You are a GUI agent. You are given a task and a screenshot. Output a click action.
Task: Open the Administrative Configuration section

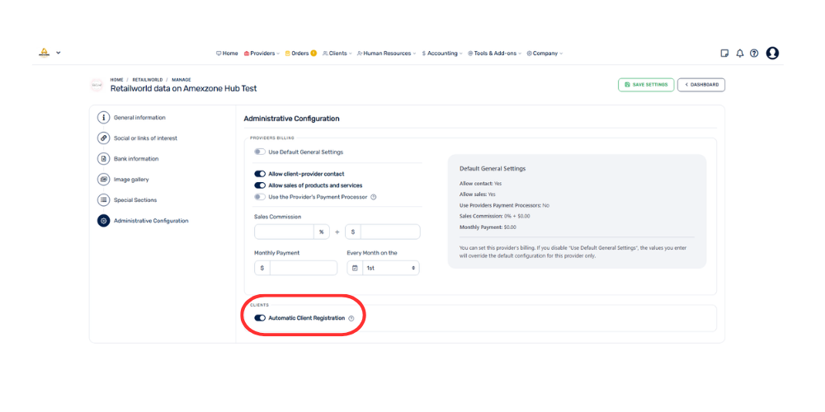[151, 221]
